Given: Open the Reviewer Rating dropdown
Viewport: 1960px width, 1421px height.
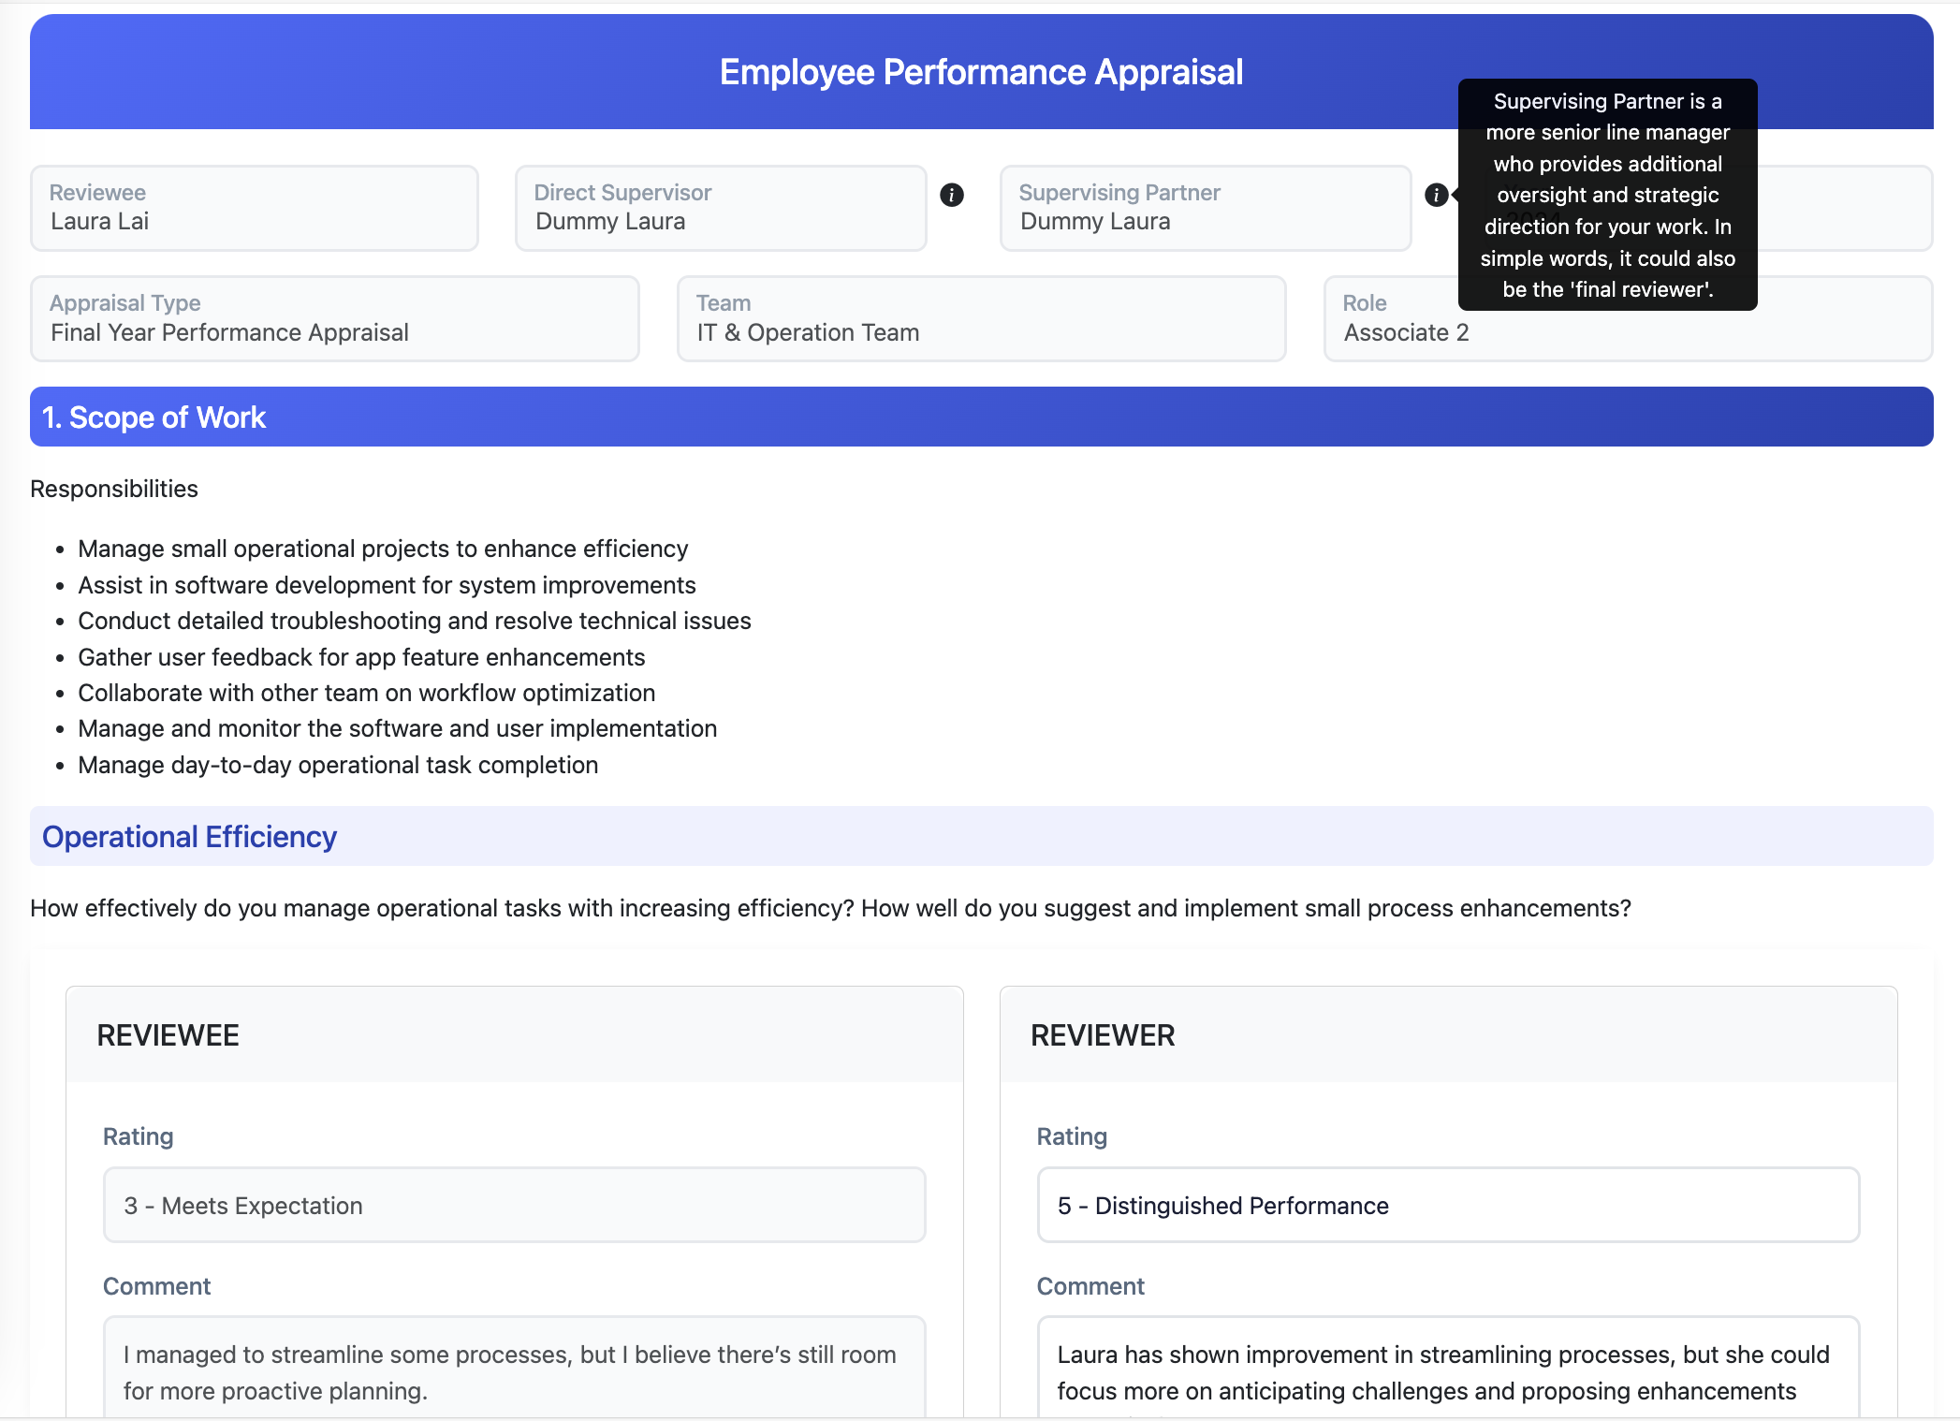Looking at the screenshot, I should tap(1447, 1205).
